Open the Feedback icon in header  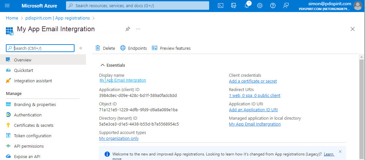click(x=286, y=6)
